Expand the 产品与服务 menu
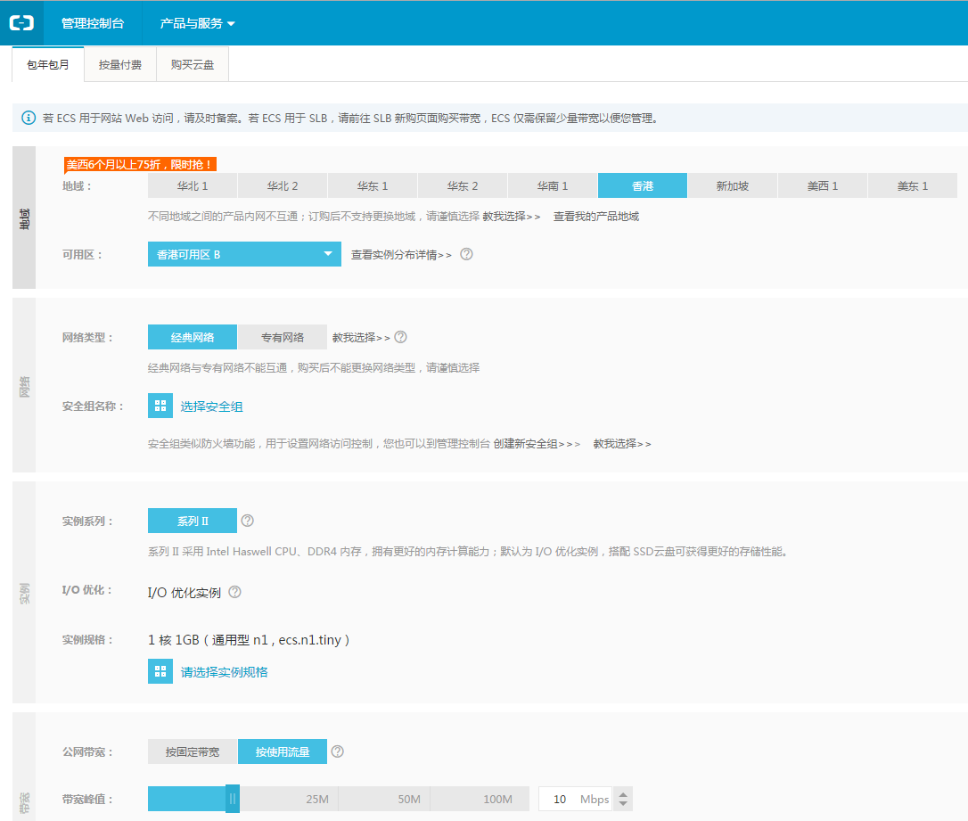 [x=197, y=23]
